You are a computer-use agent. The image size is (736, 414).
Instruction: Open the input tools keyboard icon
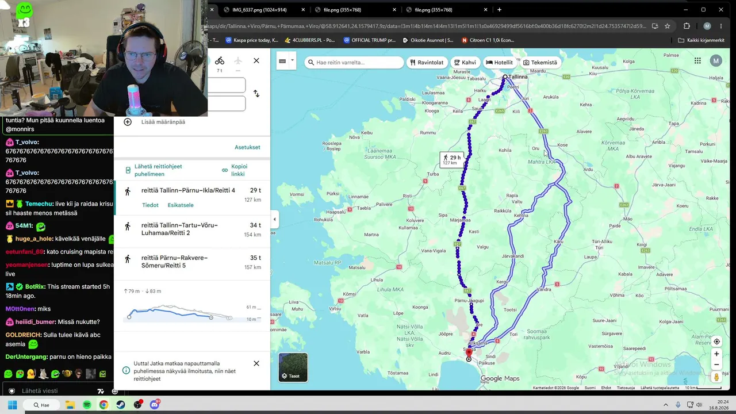pos(282,61)
